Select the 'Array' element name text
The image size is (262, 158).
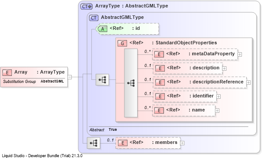[21, 72]
